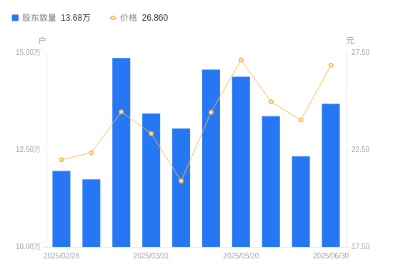Select the bar above 2025/05/20
393x272 pixels.
241,162
